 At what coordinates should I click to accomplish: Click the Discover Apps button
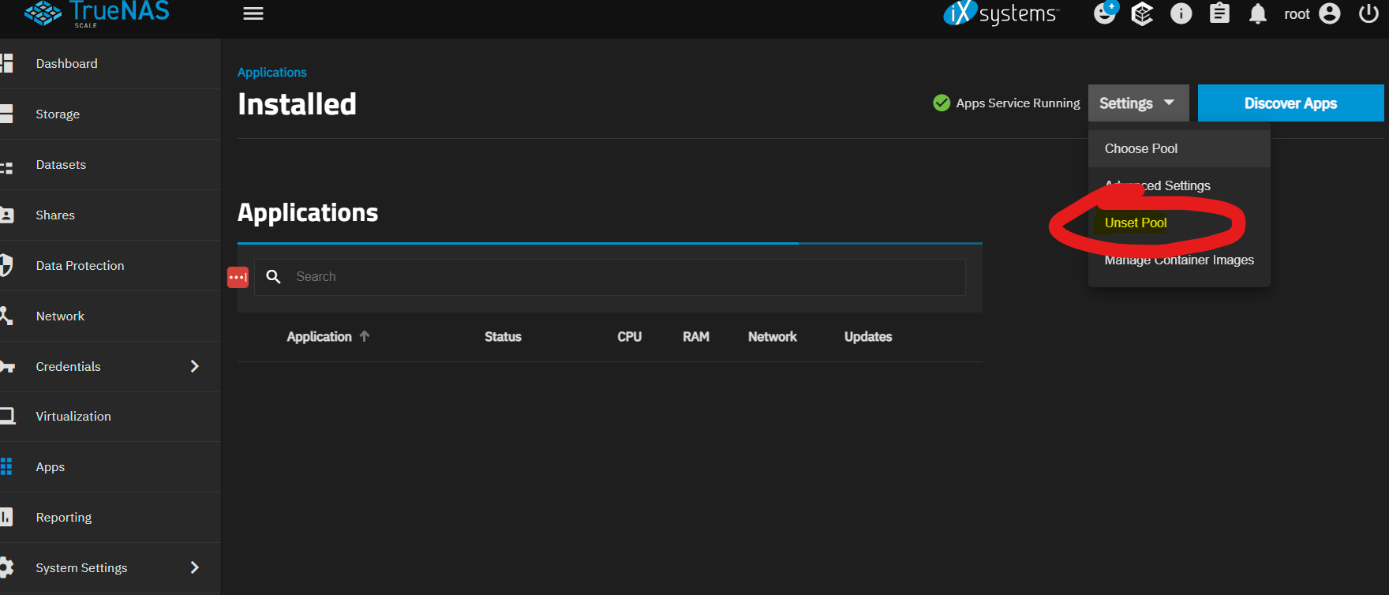(x=1290, y=103)
